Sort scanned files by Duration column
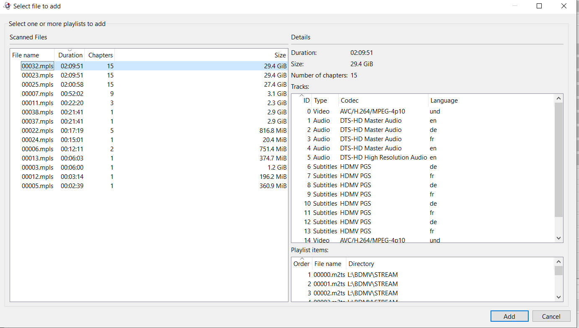The width and height of the screenshot is (579, 328). (x=70, y=55)
